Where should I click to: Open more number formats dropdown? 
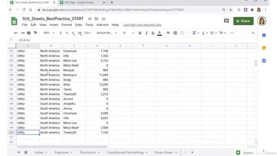87,33
